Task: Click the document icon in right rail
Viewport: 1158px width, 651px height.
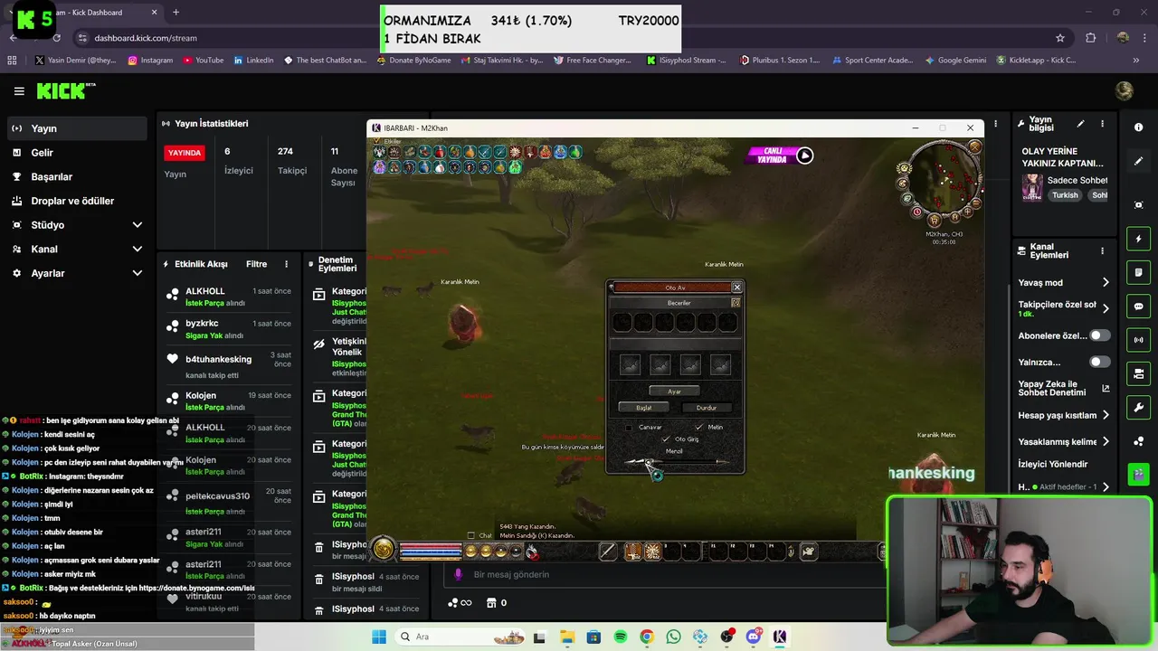Action: 1138,272
